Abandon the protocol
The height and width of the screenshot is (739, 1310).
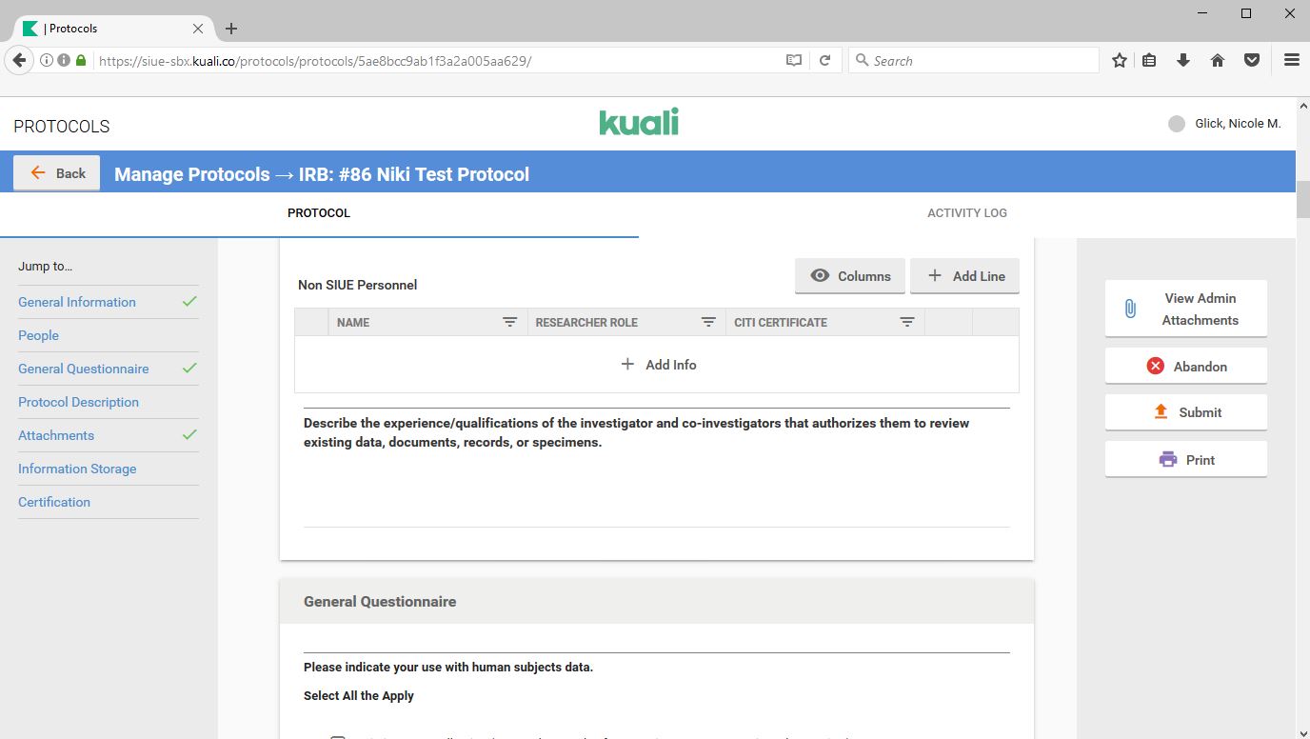point(1185,367)
